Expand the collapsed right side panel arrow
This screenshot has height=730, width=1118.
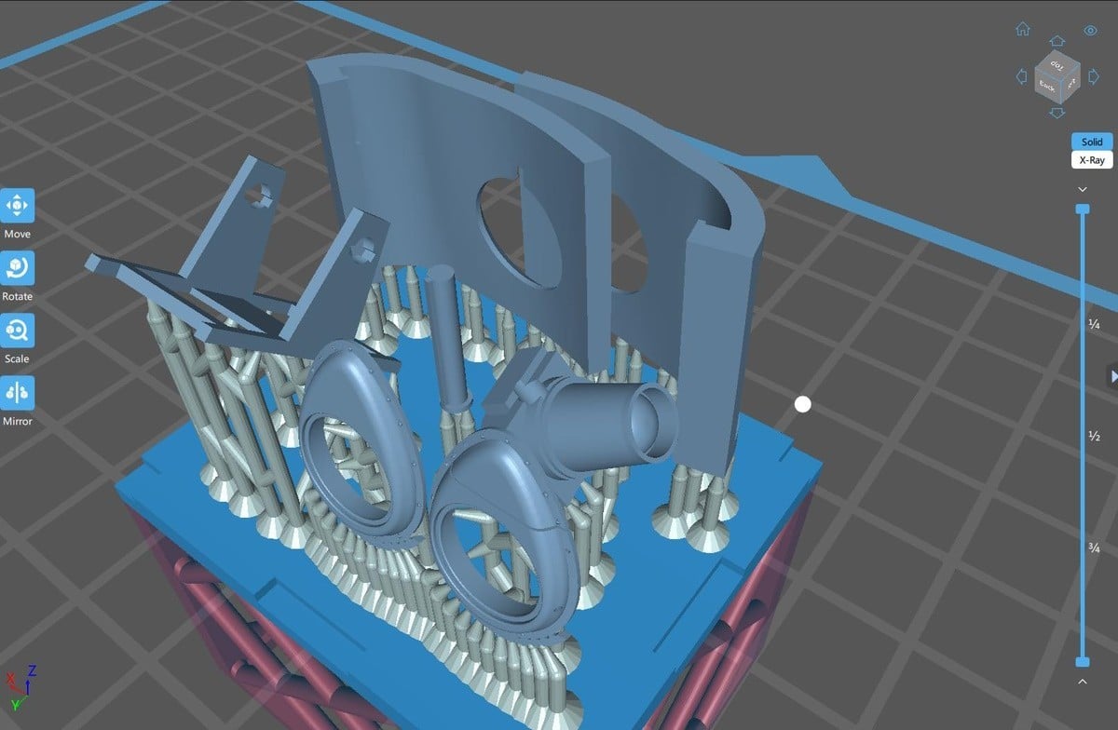pos(1112,375)
